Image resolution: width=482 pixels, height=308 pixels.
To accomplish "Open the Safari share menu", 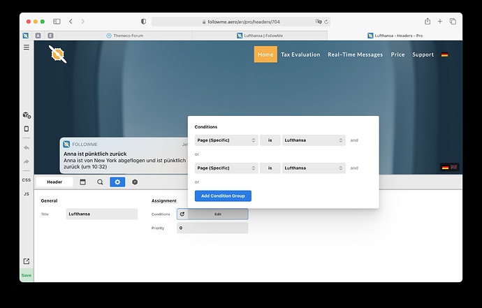I will [x=428, y=21].
